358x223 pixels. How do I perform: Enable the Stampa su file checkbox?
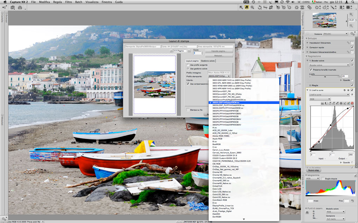click(188, 110)
